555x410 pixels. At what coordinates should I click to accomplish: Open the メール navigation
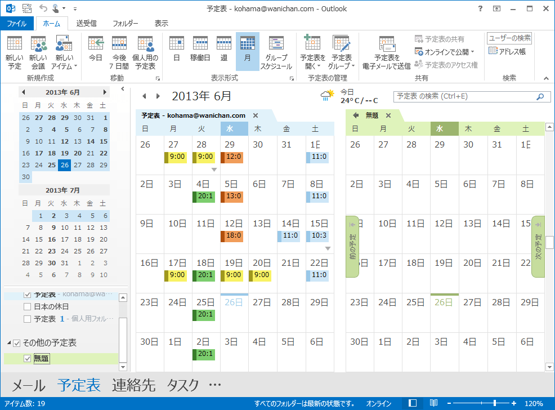tap(29, 385)
